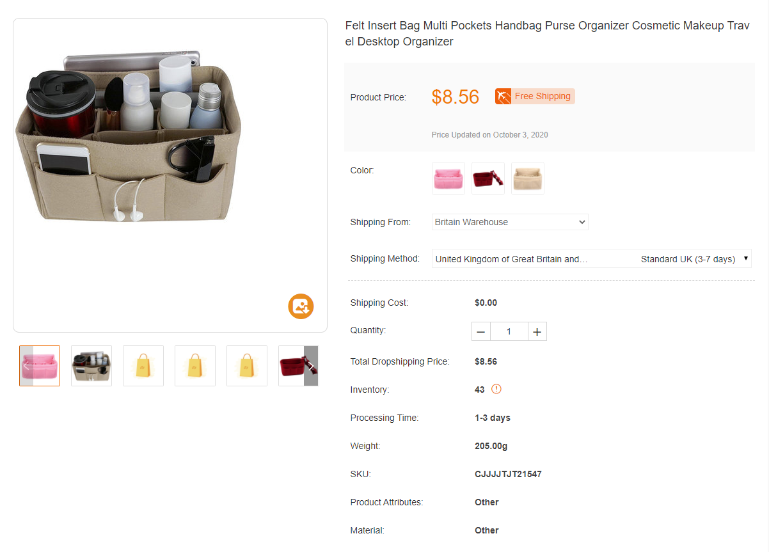Screen dimensions: 769x552
Task: Expand the Shipping Method dropdown
Action: (591, 259)
